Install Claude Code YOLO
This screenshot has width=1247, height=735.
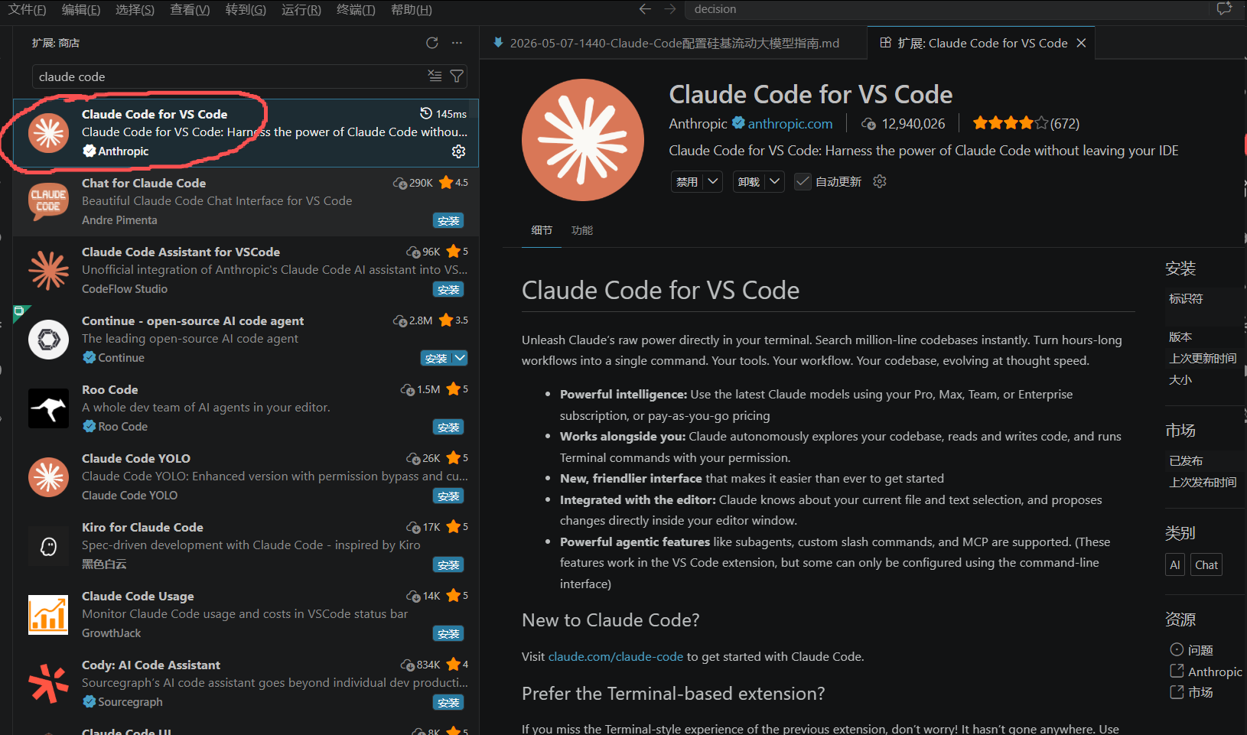coord(448,496)
